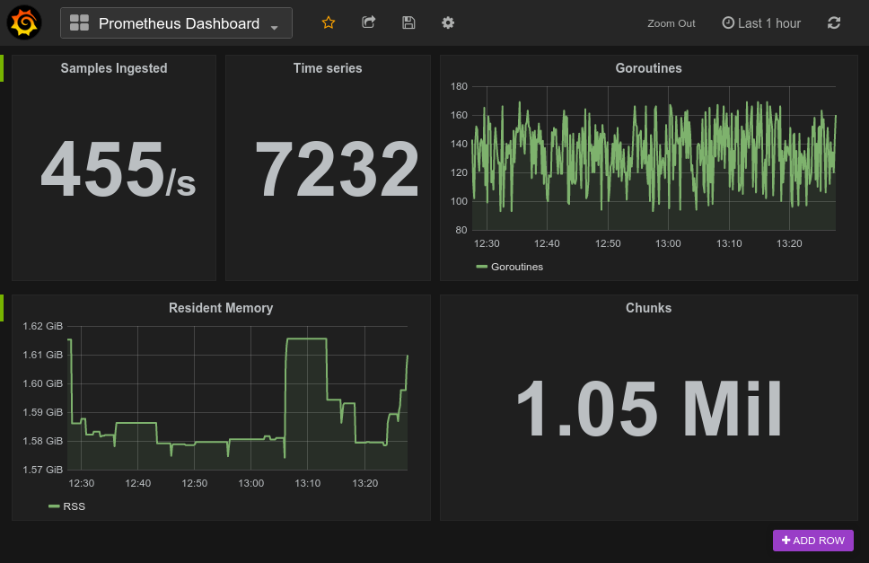Open the dashboard share options

click(368, 22)
